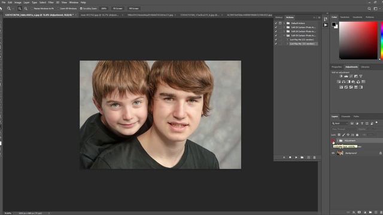This screenshot has width=383, height=215.
Task: Enable Resize Windows to Fit checkbox
Action: (x=32, y=8)
